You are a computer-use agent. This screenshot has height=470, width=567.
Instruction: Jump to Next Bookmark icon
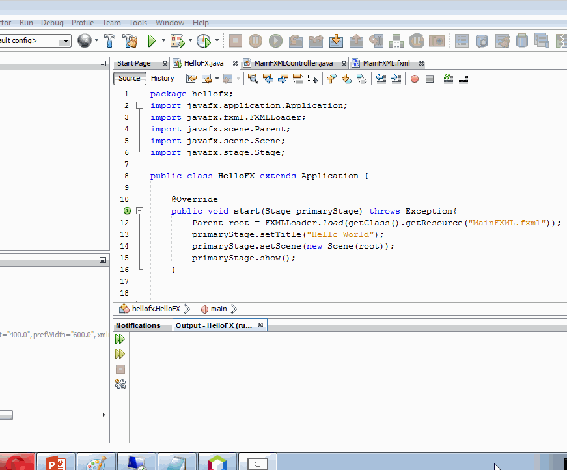click(346, 79)
